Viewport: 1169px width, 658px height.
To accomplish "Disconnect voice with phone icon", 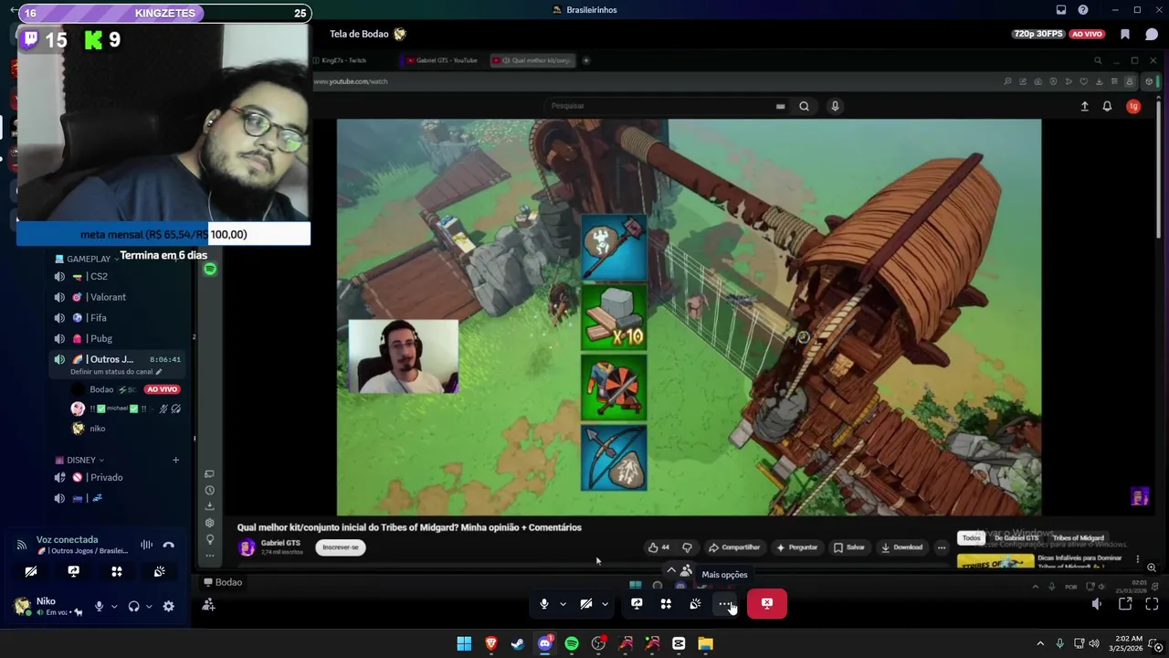I will point(168,545).
